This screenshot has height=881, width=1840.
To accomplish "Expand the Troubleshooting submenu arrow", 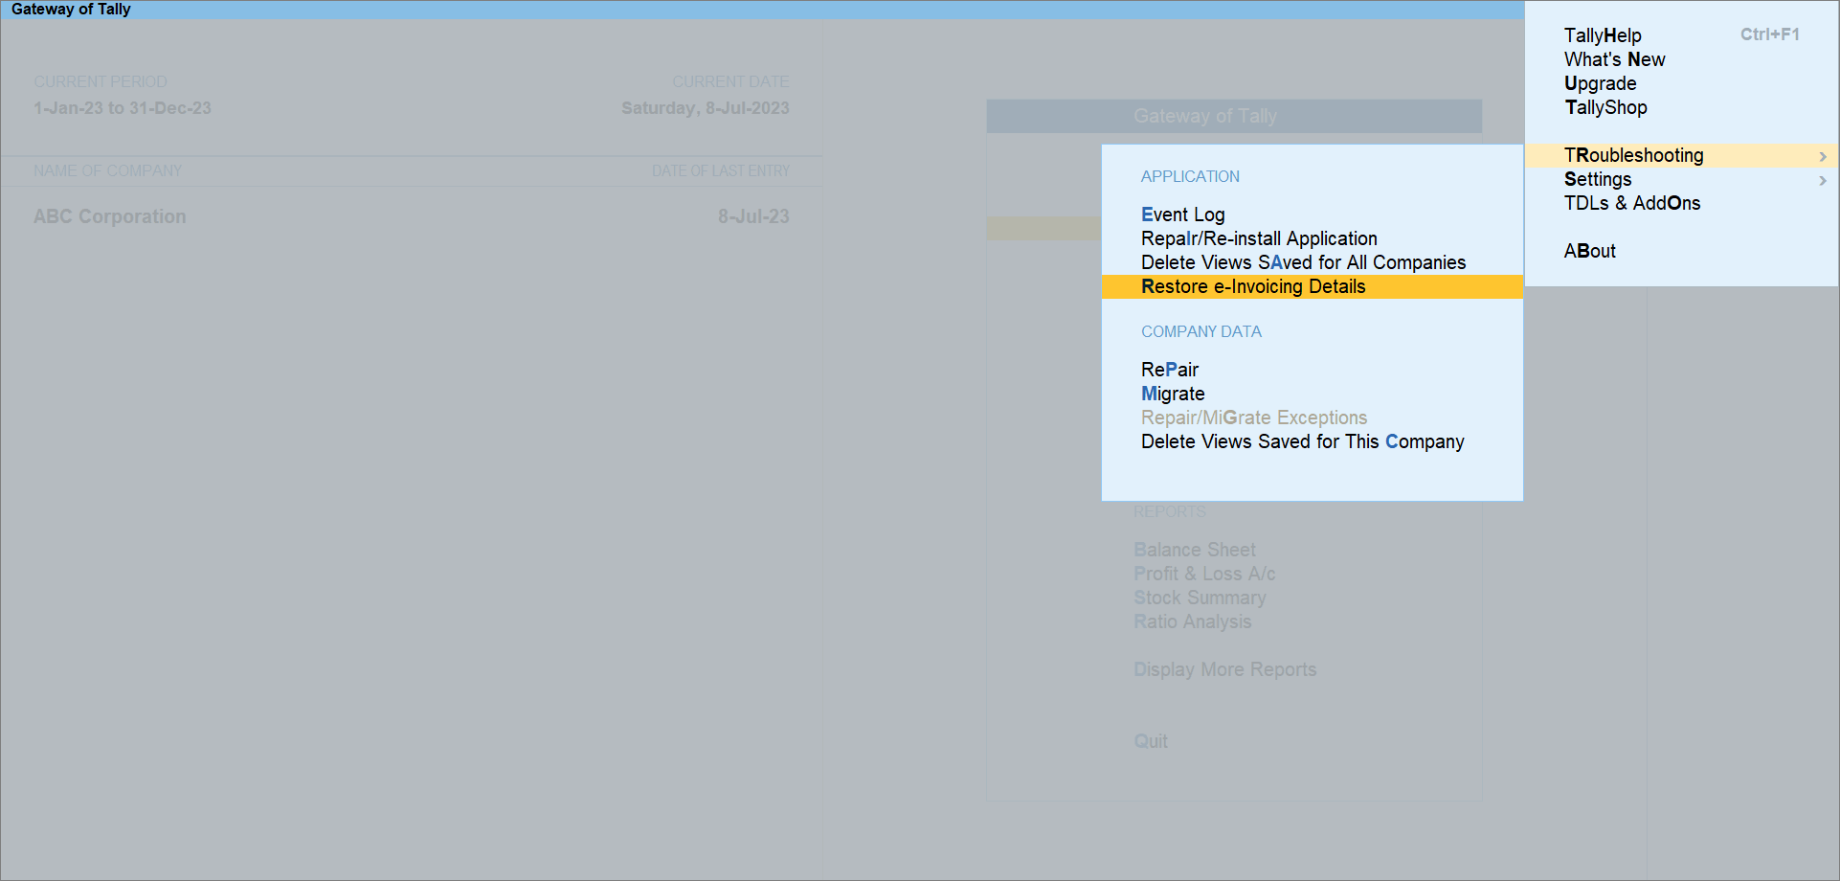I will (x=1823, y=156).
